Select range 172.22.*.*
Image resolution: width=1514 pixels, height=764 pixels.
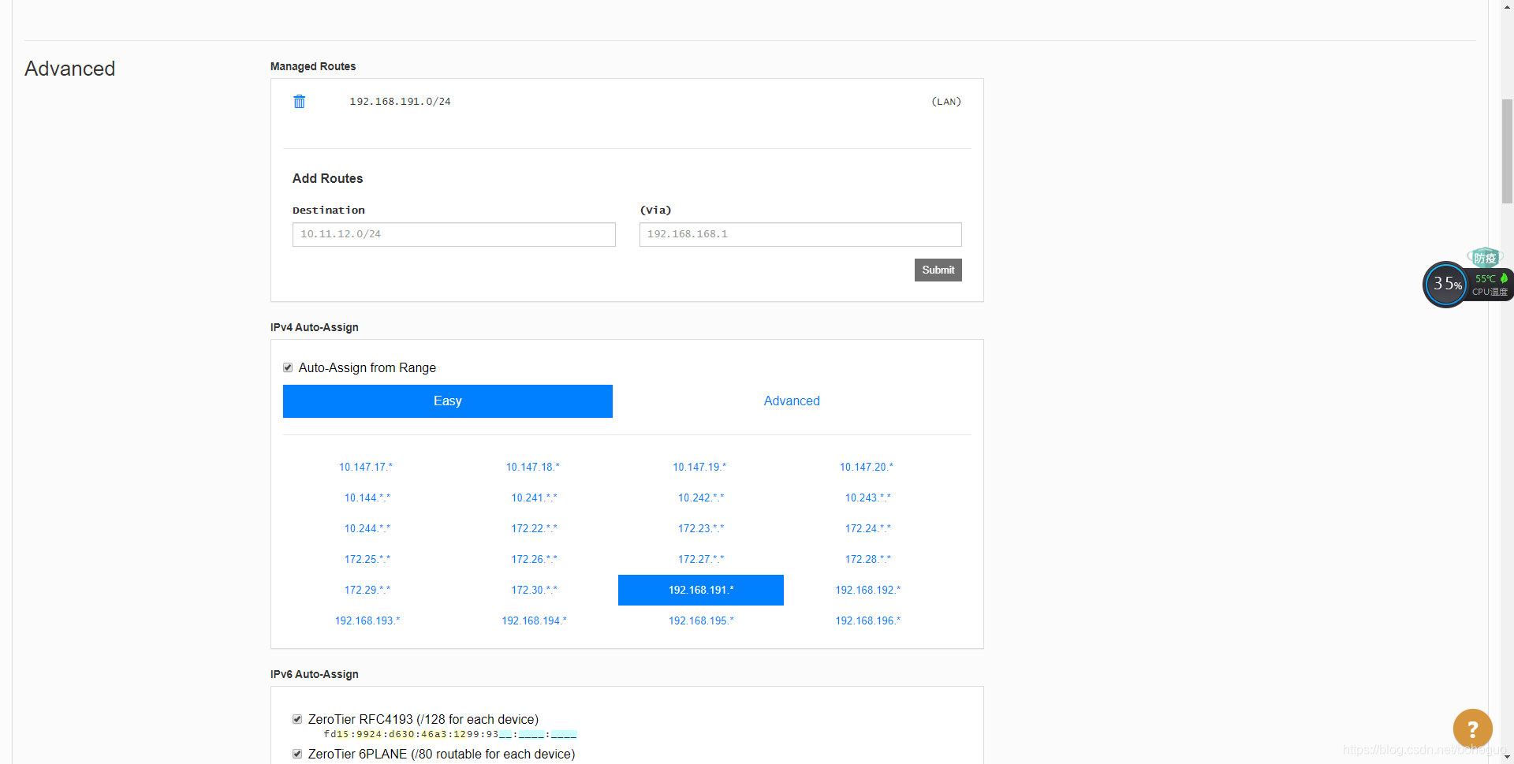(534, 529)
